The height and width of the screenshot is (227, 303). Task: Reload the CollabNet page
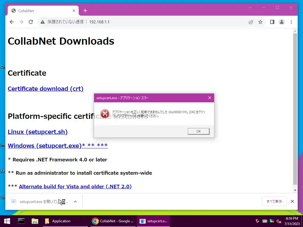click(31, 22)
